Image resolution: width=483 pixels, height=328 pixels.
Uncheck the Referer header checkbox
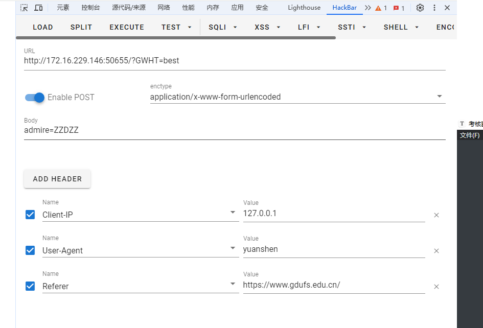click(30, 286)
